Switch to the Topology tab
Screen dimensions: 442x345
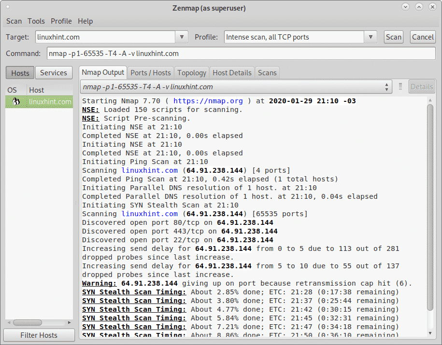pyautogui.click(x=192, y=73)
